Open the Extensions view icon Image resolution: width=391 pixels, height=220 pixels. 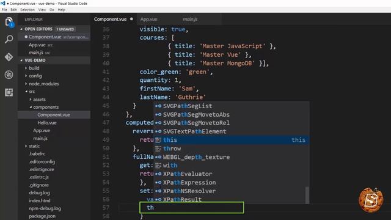9,92
